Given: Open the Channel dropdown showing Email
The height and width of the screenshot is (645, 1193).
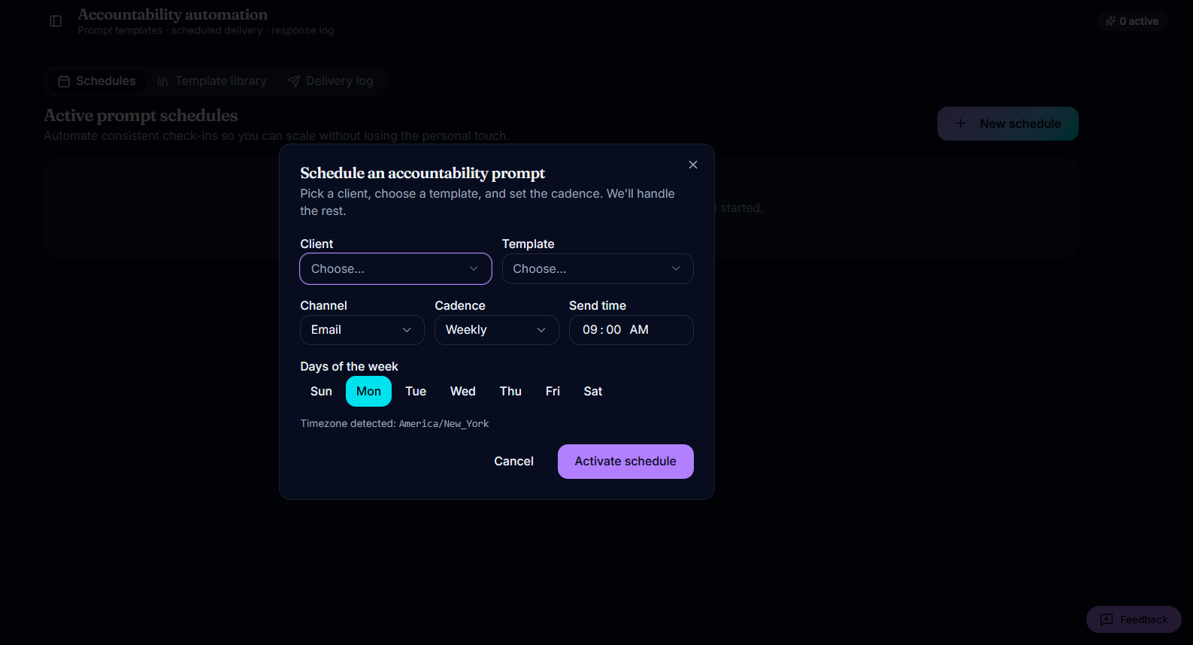Looking at the screenshot, I should pyautogui.click(x=362, y=330).
